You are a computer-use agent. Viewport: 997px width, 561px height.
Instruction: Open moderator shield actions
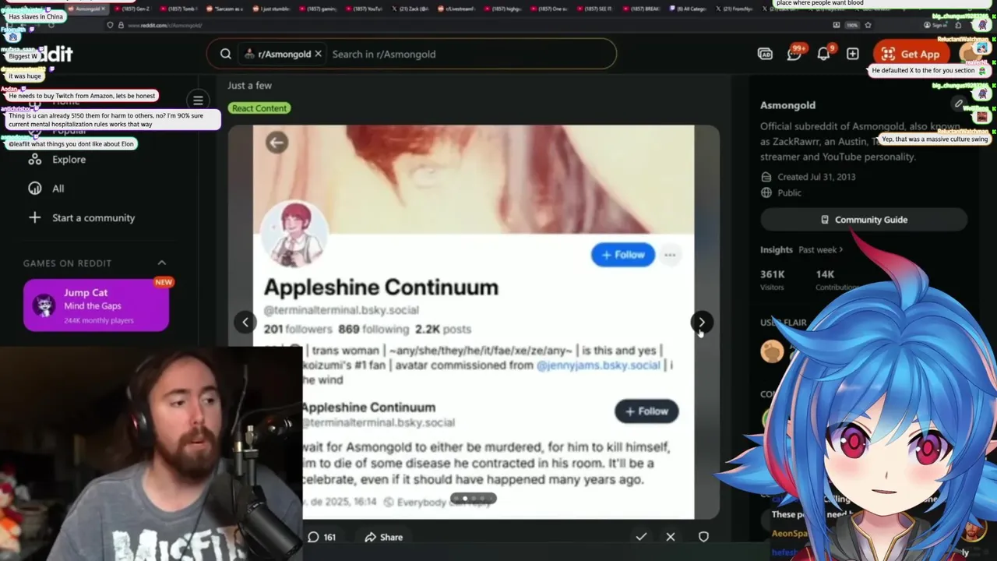pos(703,537)
